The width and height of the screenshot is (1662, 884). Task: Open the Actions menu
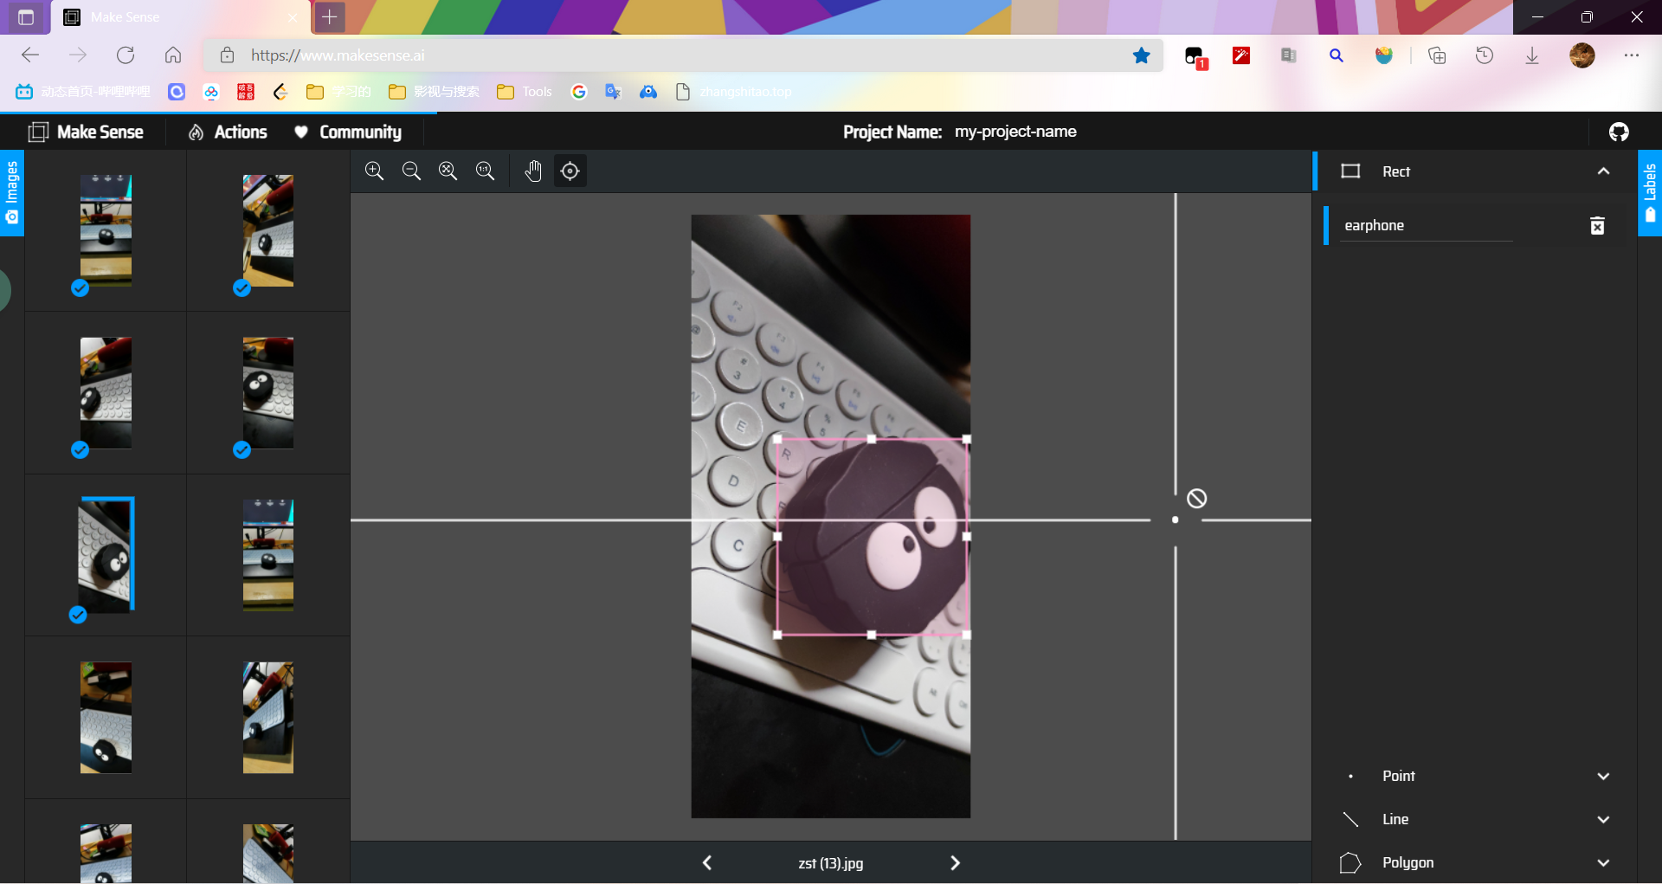coord(228,132)
